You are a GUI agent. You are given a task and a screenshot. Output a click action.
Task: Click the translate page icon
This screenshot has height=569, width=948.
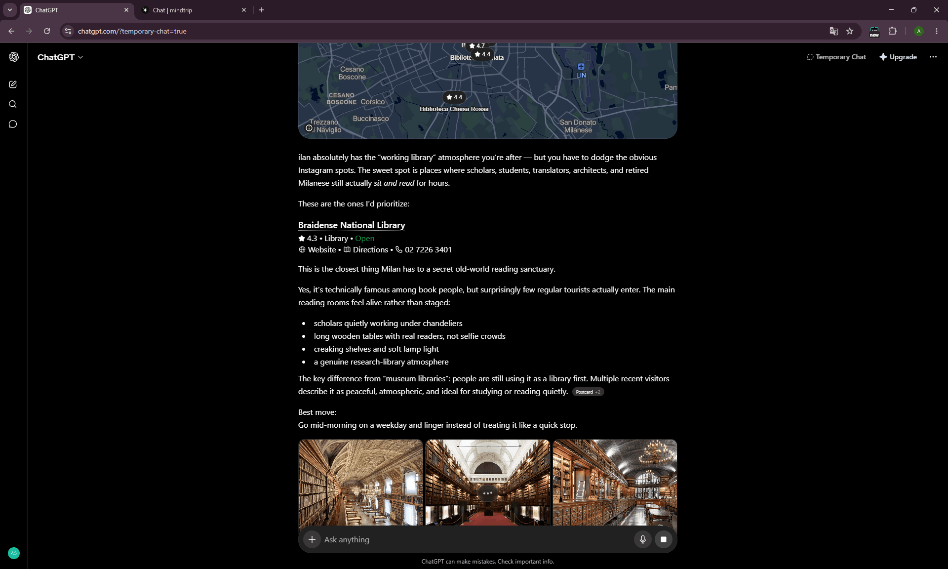point(834,31)
